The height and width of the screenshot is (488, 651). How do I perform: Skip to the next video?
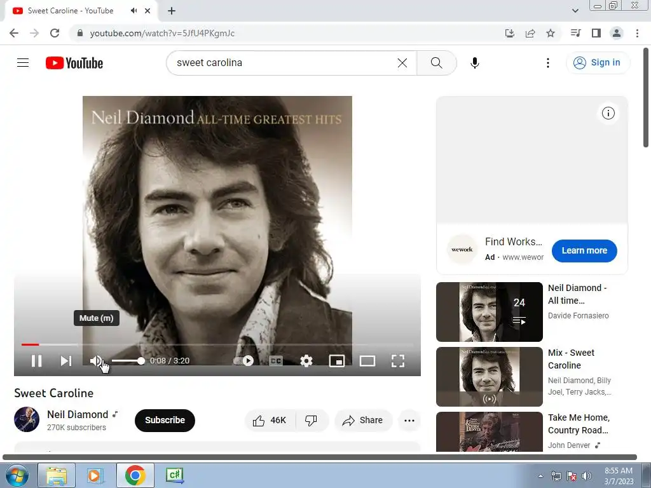coord(66,361)
